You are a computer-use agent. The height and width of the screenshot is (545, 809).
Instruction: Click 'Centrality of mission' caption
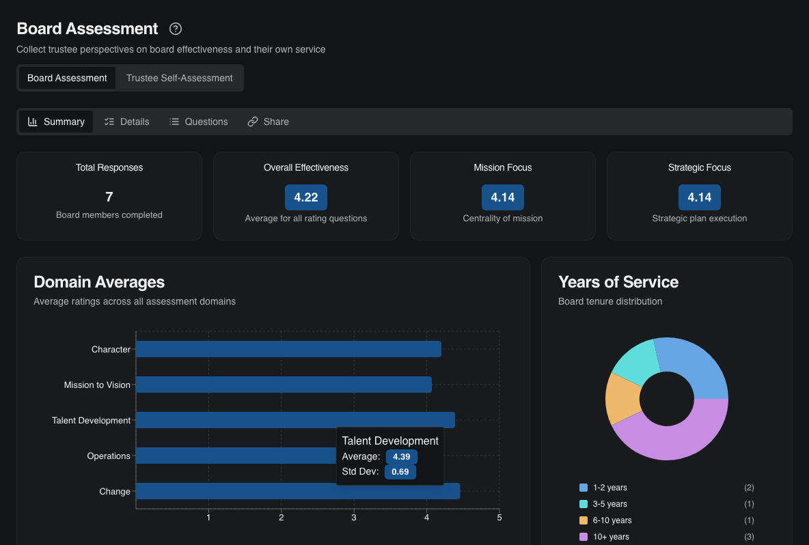click(x=502, y=219)
